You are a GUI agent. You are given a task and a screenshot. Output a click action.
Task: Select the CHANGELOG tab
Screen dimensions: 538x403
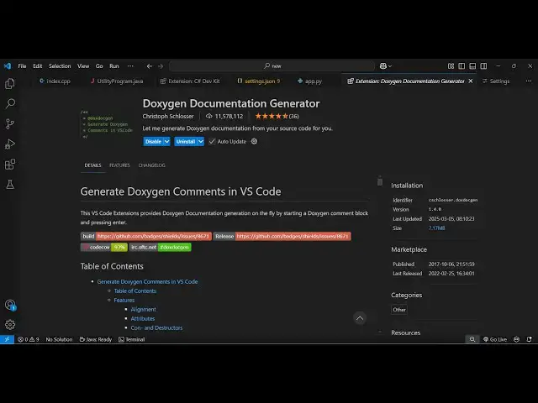(151, 165)
